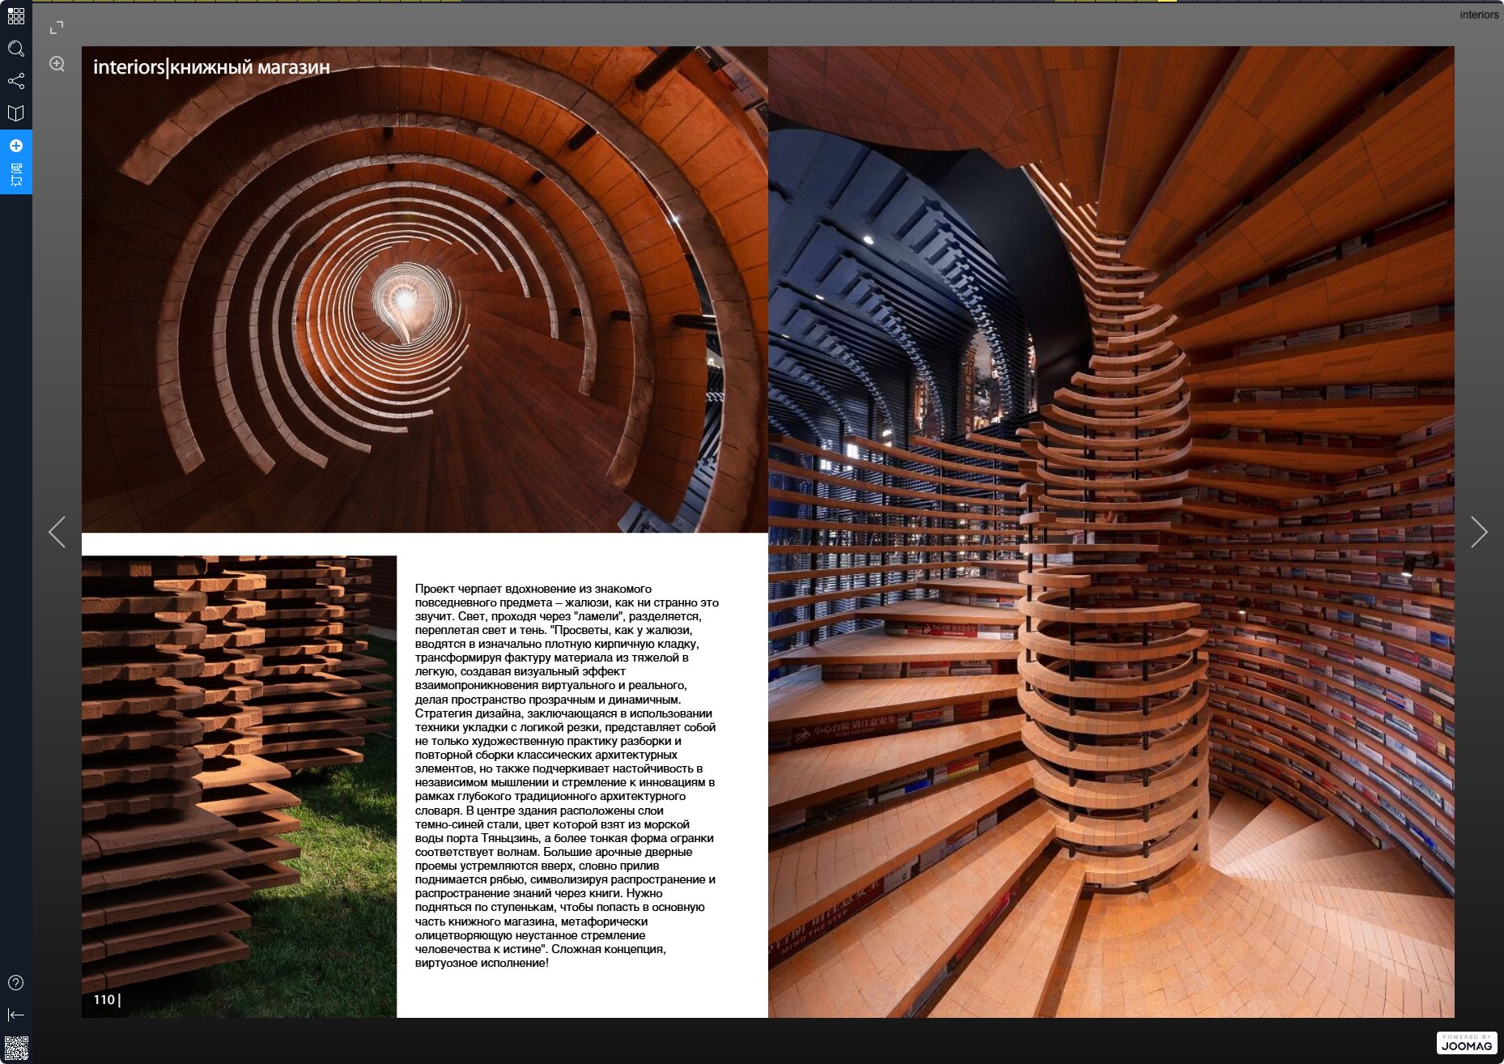Click the Russian article text block

[x=566, y=775]
